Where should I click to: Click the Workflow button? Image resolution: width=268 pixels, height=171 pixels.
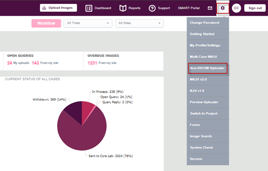[46, 23]
